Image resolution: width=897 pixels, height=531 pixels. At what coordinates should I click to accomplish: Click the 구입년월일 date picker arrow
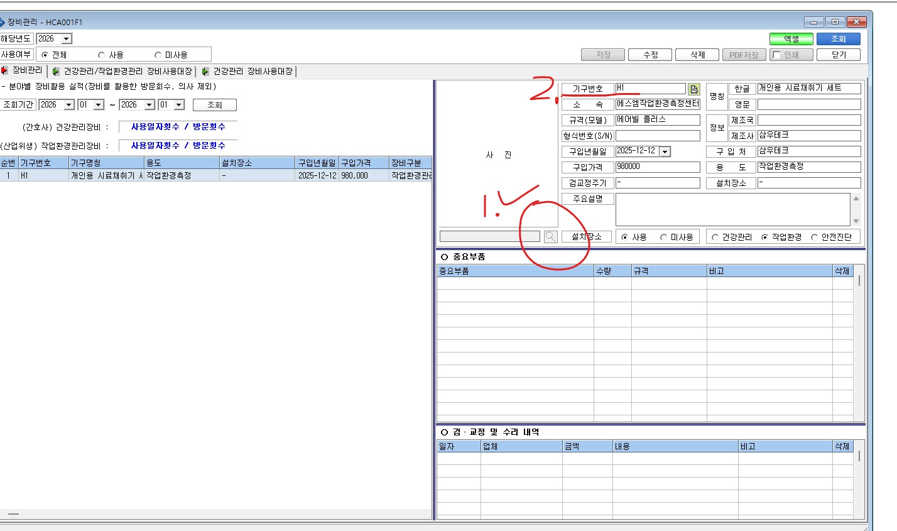[665, 151]
